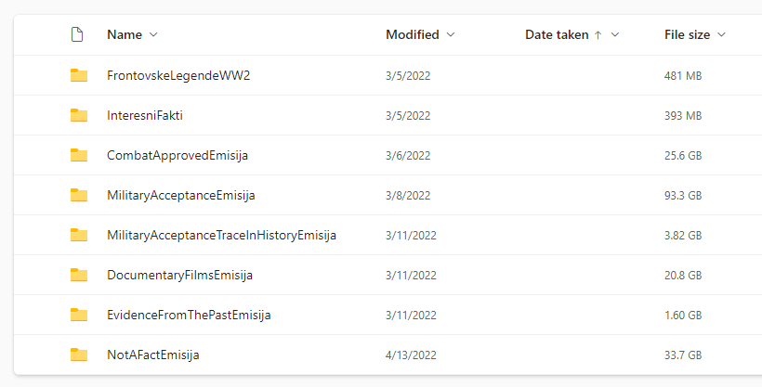Click the file type column header icon
Viewport: 762px width, 387px height.
(x=78, y=35)
